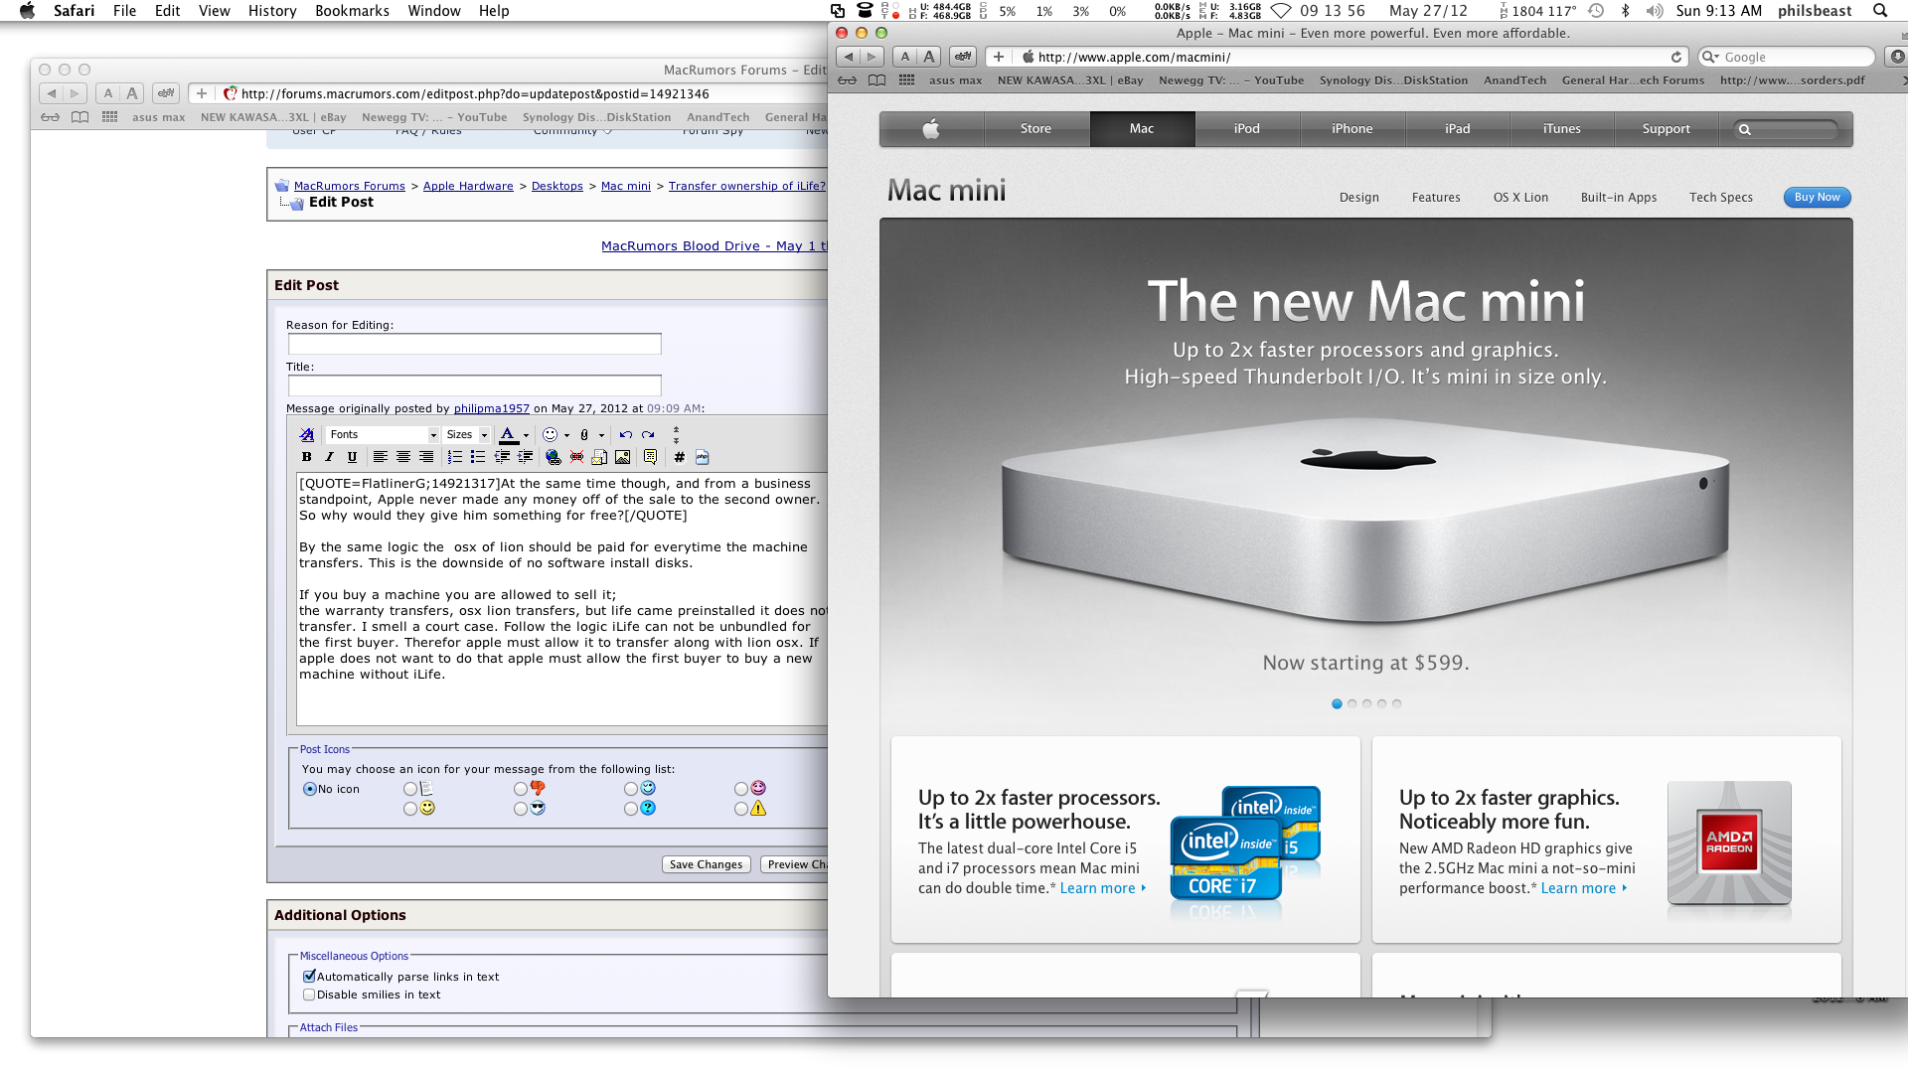Viewport: 1908px width, 1073px height.
Task: Open the Sizes dropdown
Action: 467,434
